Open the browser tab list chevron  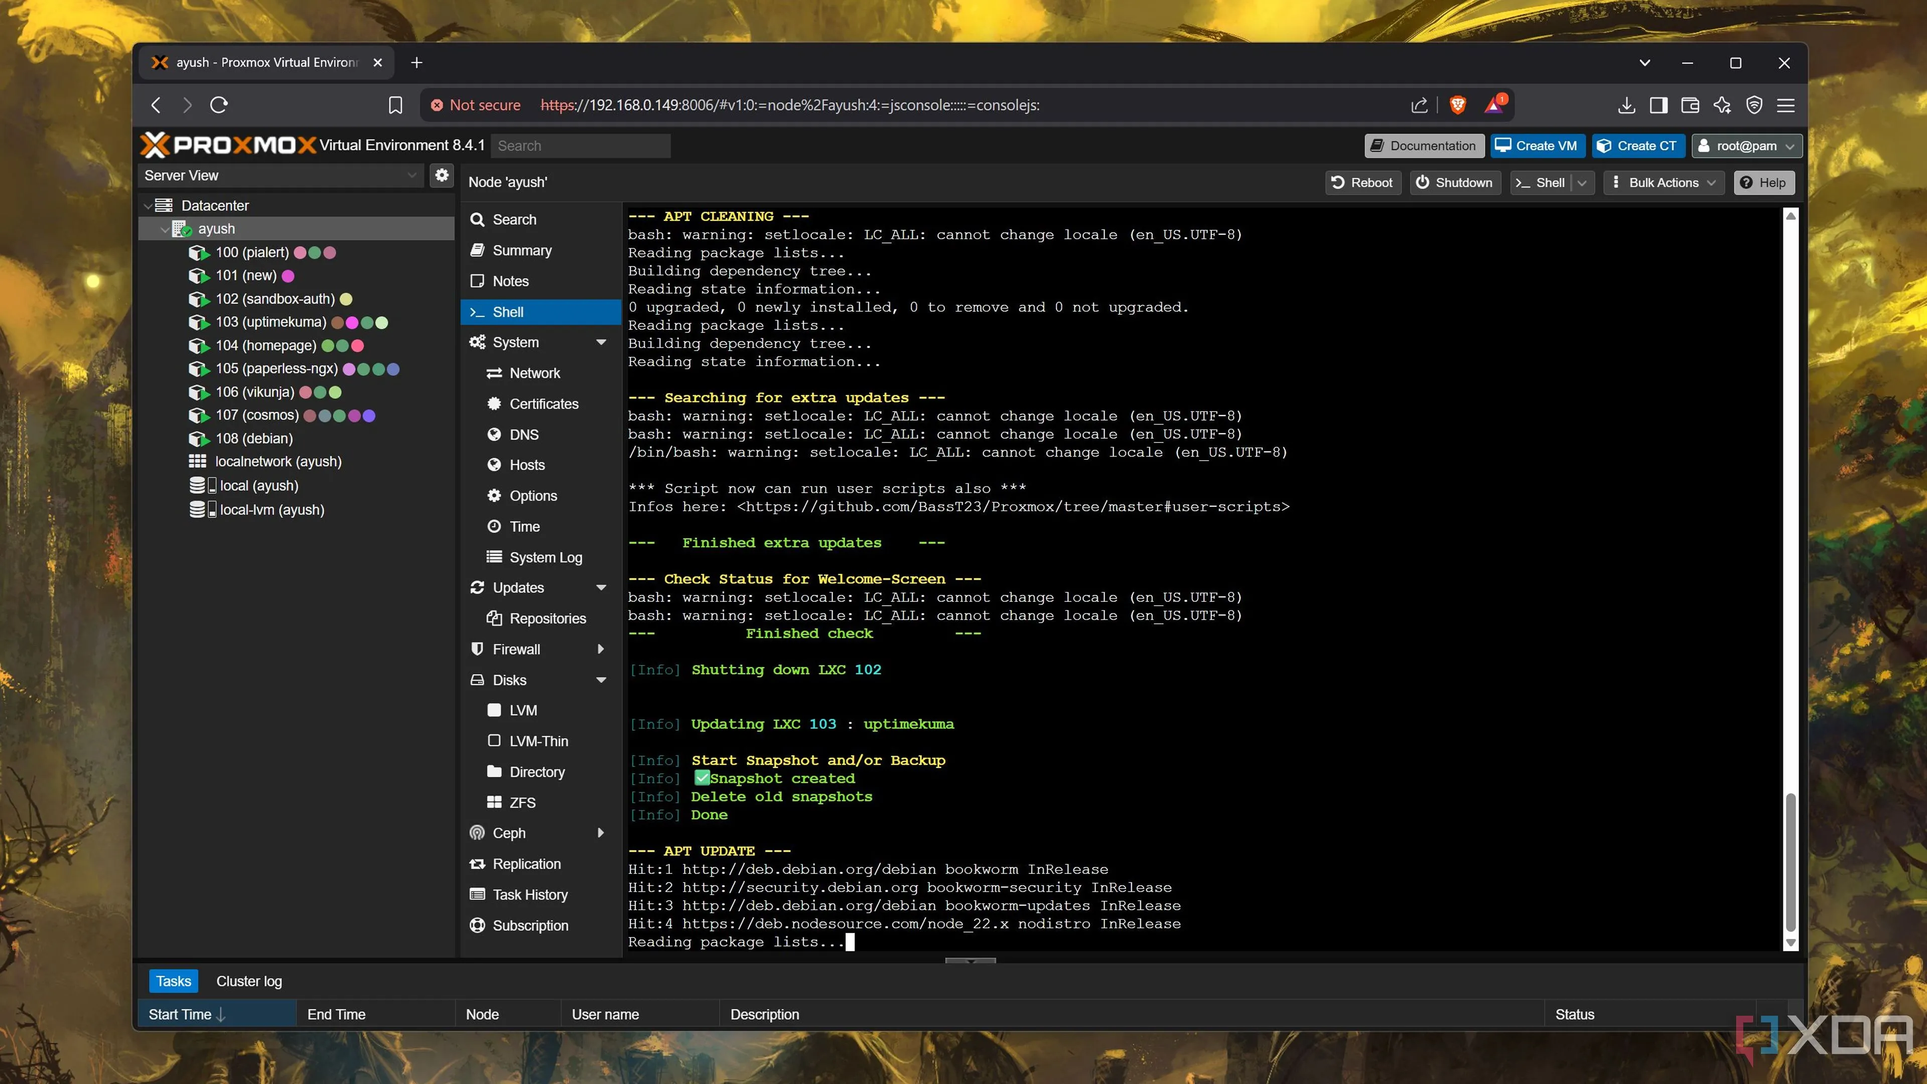tap(1644, 63)
